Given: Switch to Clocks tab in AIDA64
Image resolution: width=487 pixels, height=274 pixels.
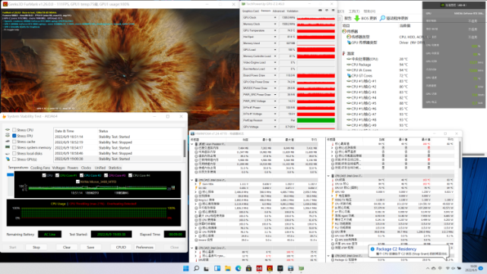Looking at the screenshot, I should tap(86, 168).
